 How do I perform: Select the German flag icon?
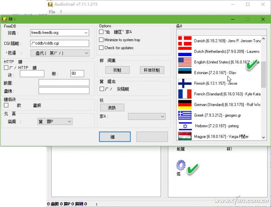(x=185, y=104)
